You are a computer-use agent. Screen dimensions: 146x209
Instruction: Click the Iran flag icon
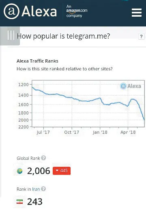click(20, 202)
